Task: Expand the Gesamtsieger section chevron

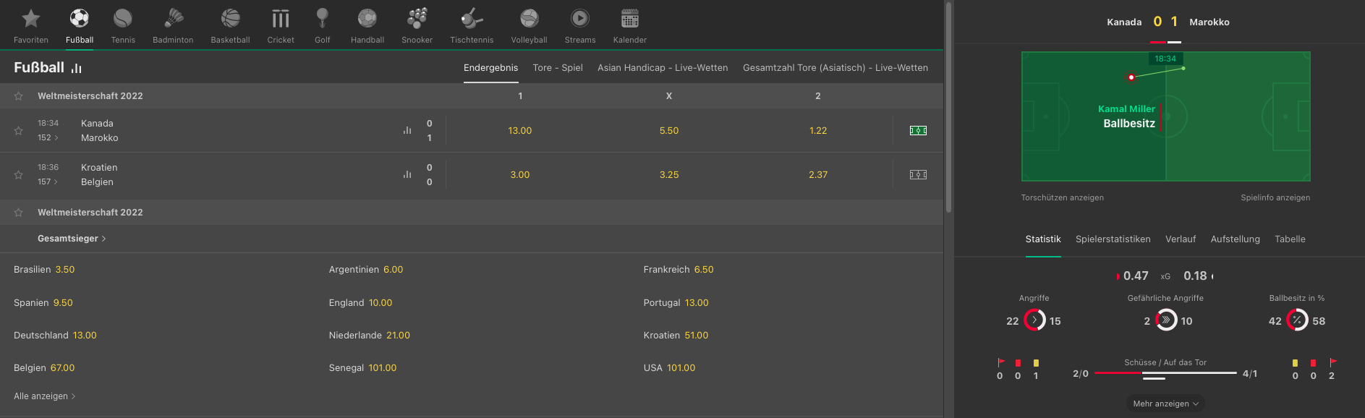Action: point(103,239)
